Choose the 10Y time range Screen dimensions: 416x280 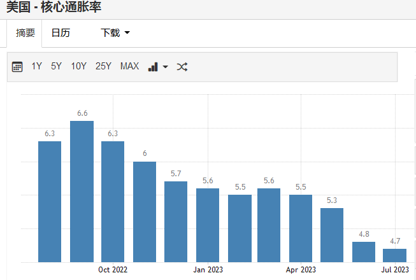click(x=78, y=66)
